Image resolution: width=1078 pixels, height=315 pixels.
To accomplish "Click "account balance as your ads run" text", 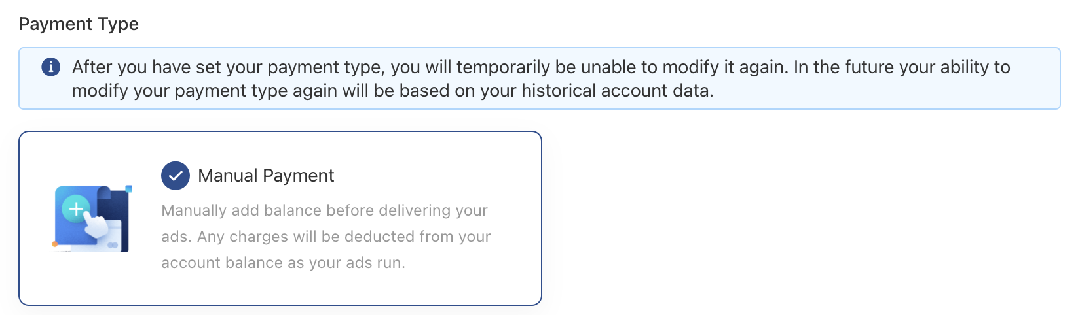I will coord(283,263).
